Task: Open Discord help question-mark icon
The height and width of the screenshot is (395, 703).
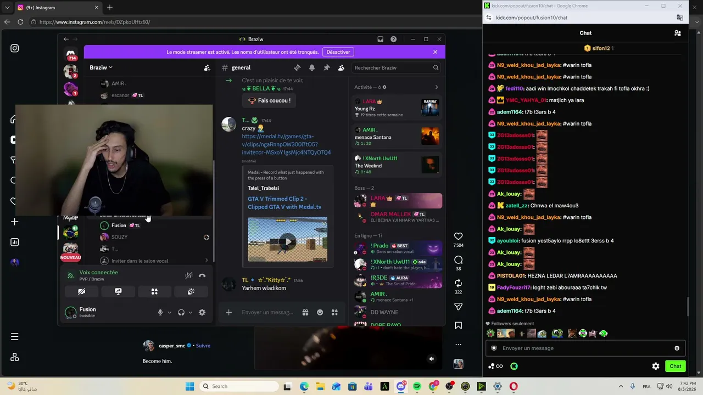Action: point(393,39)
